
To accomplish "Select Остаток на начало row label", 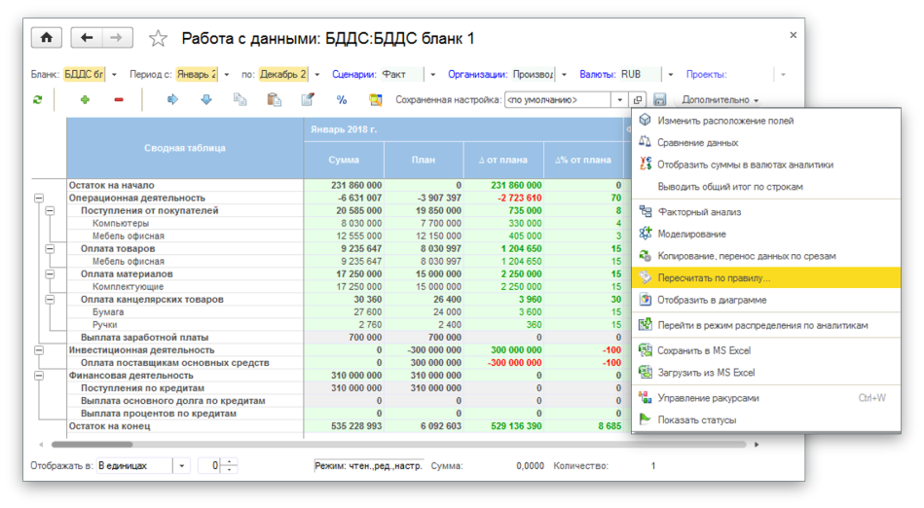I will pos(111,185).
